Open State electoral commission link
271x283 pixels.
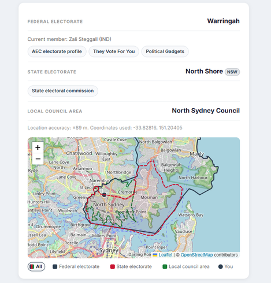pyautogui.click(x=63, y=90)
